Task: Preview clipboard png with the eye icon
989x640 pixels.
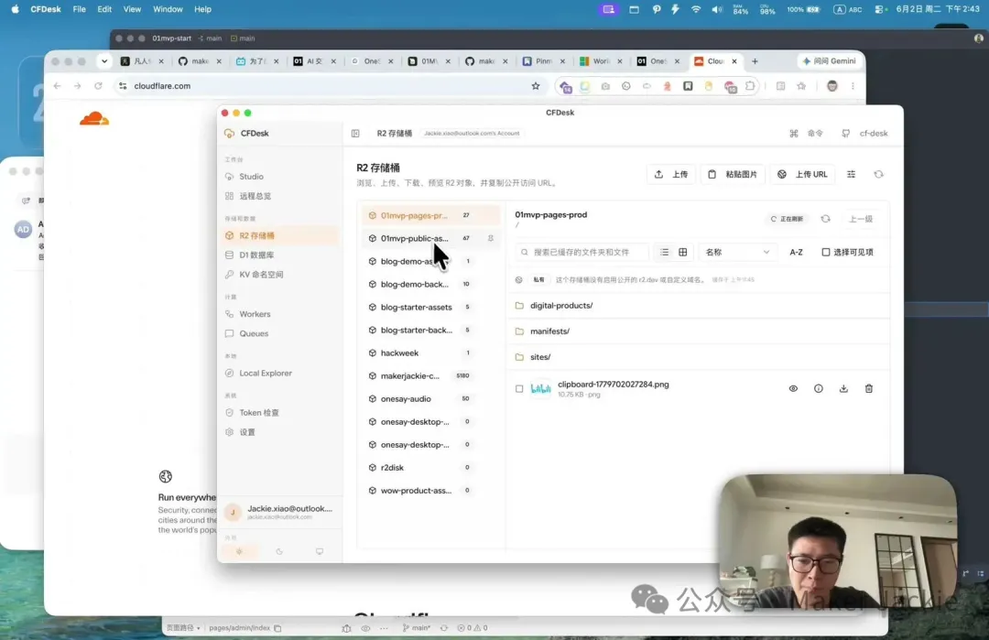Action: (x=793, y=389)
